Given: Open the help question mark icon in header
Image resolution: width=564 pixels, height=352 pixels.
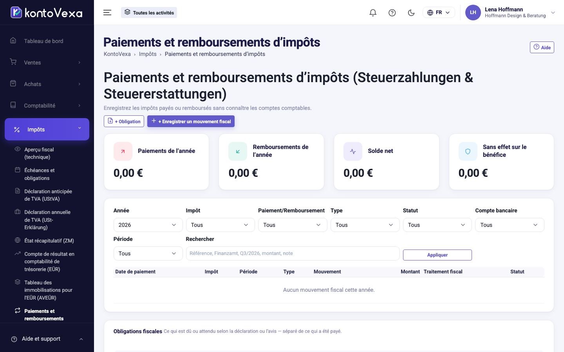Looking at the screenshot, I should coord(392,13).
